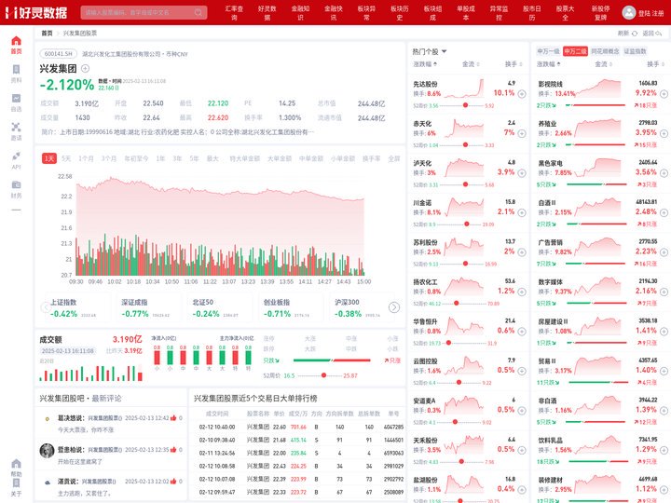This screenshot has height=503, width=671.
Task: Open the 金融知识 menu item
Action: [300, 13]
